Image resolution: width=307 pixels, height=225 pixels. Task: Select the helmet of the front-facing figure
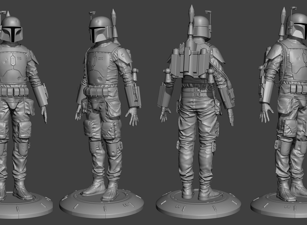point(11,29)
